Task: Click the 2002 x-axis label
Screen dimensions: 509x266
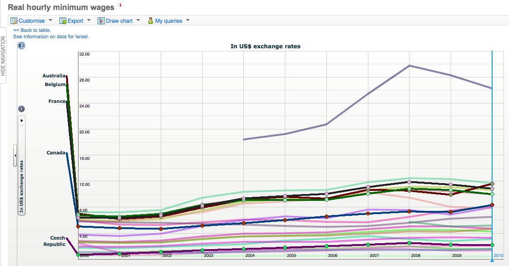Action: (167, 256)
